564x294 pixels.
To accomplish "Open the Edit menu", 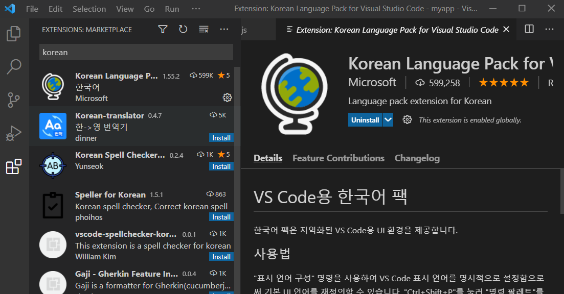I will point(55,9).
